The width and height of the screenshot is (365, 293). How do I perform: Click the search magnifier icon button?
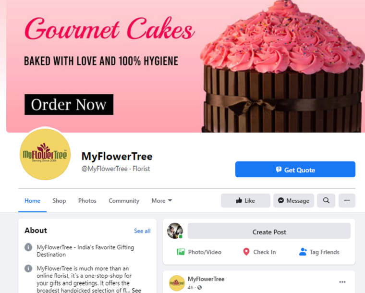pos(326,200)
